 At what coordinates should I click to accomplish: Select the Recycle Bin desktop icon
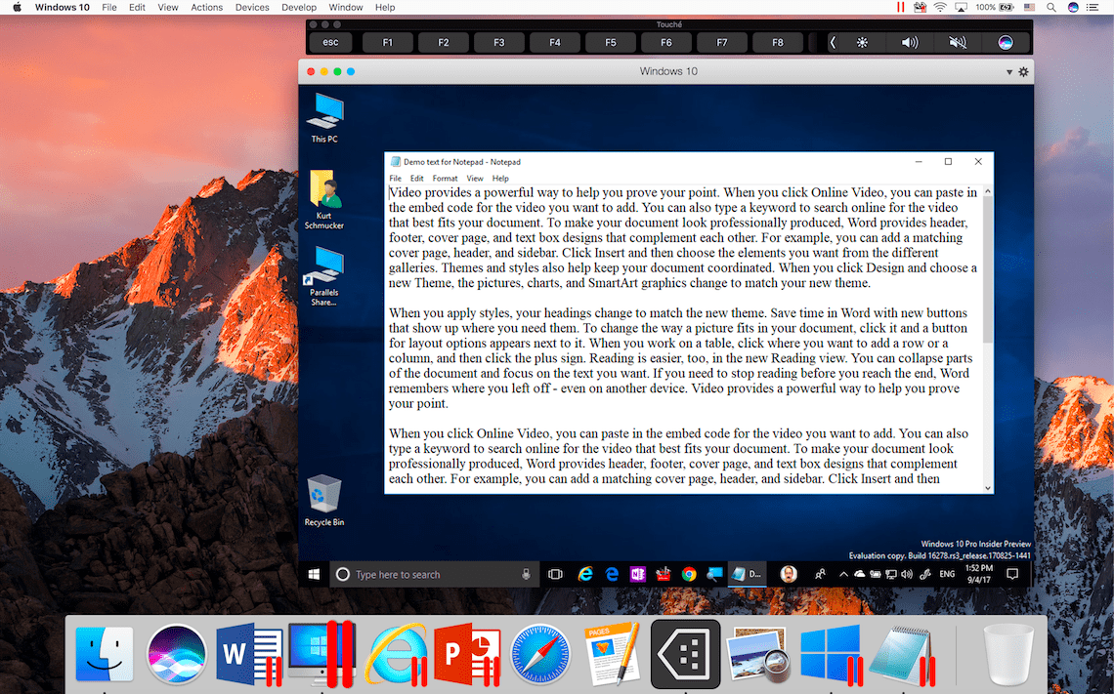[324, 501]
